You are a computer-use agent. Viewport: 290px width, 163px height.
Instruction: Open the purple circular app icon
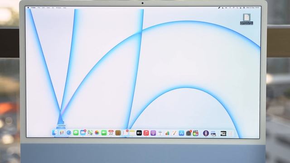coord(206,133)
